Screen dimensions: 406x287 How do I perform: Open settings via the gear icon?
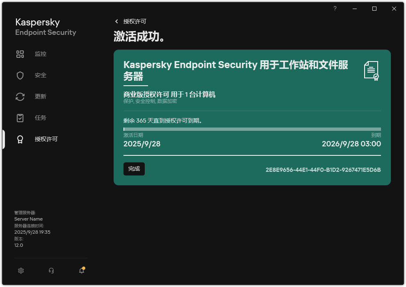pos(21,271)
